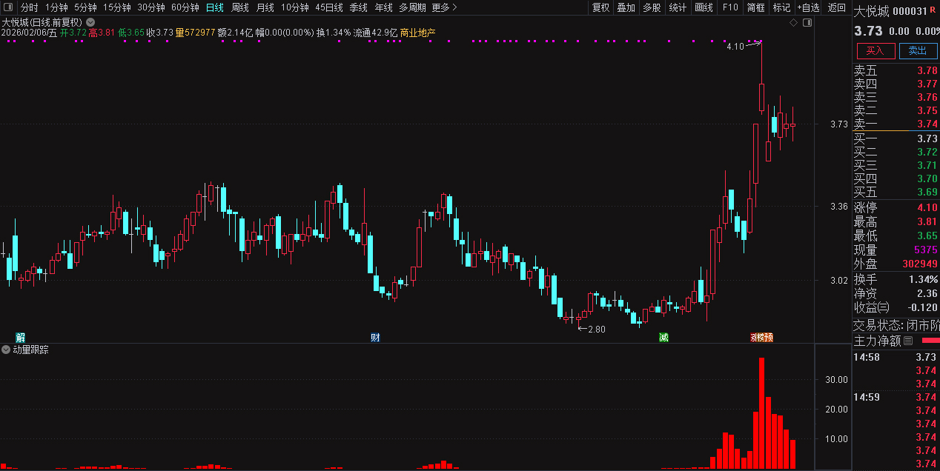
Task: Select the 30分钟 period tab
Action: pos(151,7)
